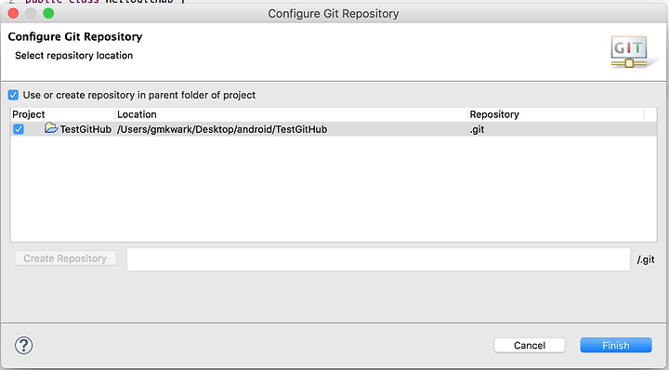Close the dialog with the red button

click(x=13, y=13)
